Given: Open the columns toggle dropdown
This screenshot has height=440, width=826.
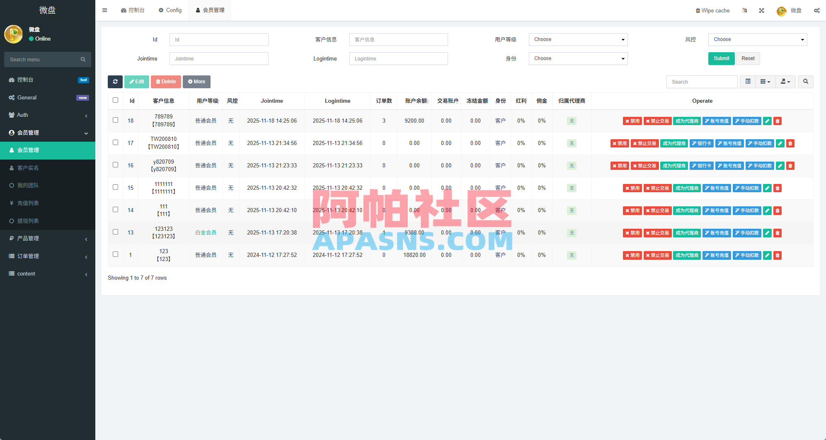Looking at the screenshot, I should pyautogui.click(x=765, y=82).
